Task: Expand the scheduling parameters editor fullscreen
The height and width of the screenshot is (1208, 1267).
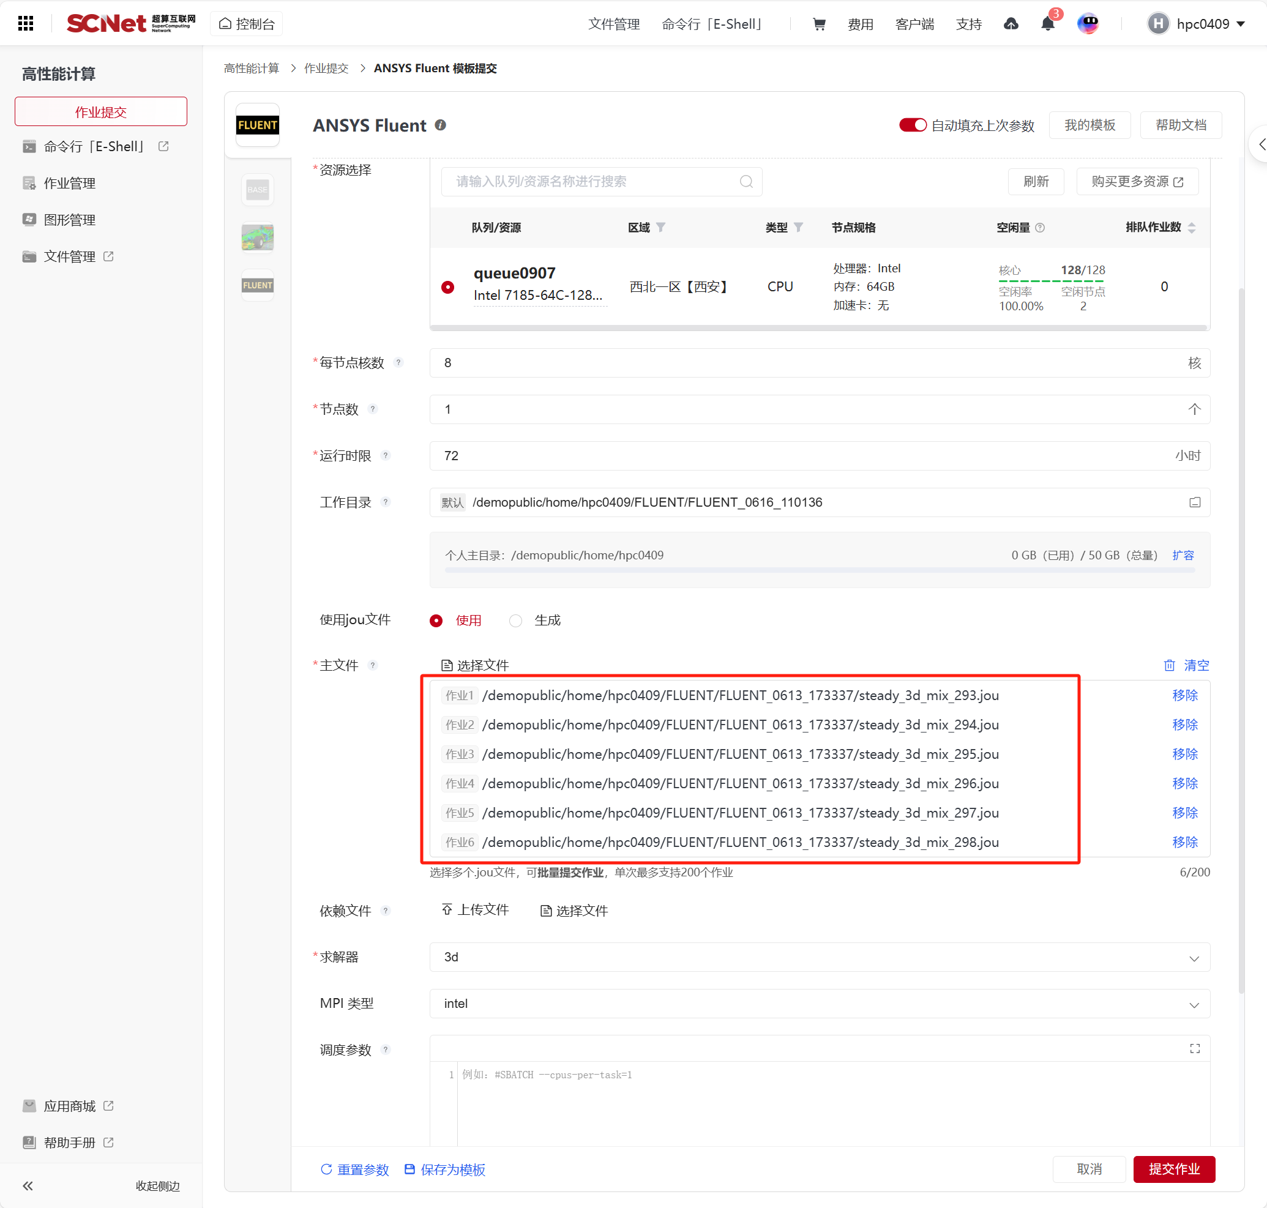Action: pyautogui.click(x=1194, y=1049)
